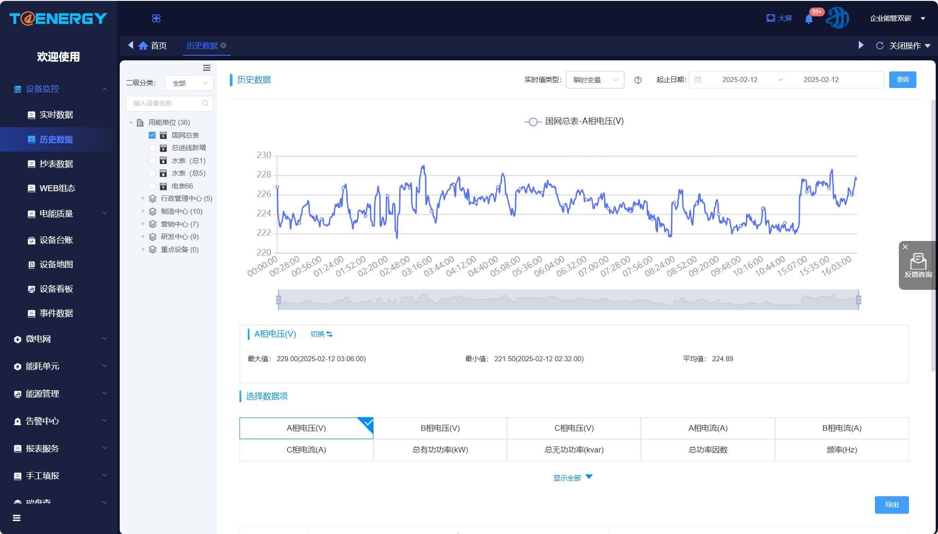Image resolution: width=938 pixels, height=534 pixels.
Task: Check the 电表66 checkbox
Action: pos(152,186)
